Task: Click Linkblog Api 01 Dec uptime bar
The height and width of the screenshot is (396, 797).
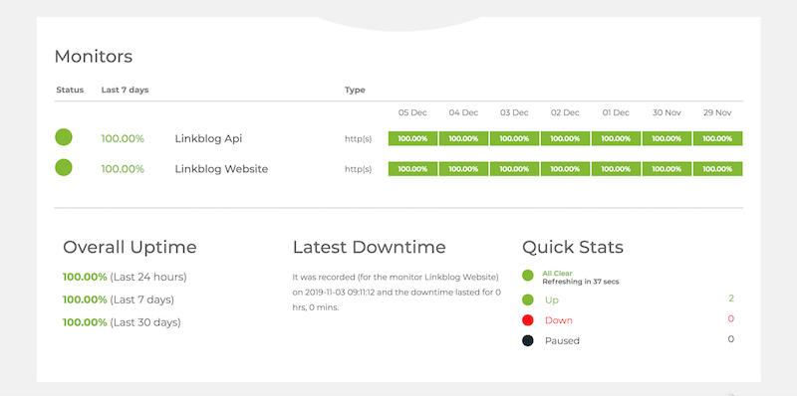Action: (616, 138)
